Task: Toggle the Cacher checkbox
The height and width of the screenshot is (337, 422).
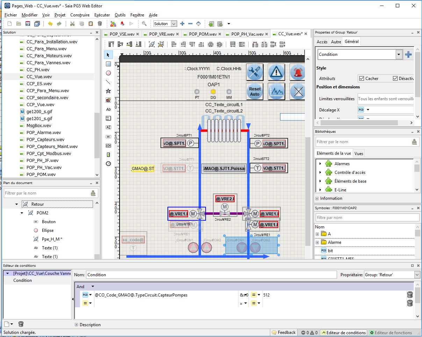Action: coord(362,79)
